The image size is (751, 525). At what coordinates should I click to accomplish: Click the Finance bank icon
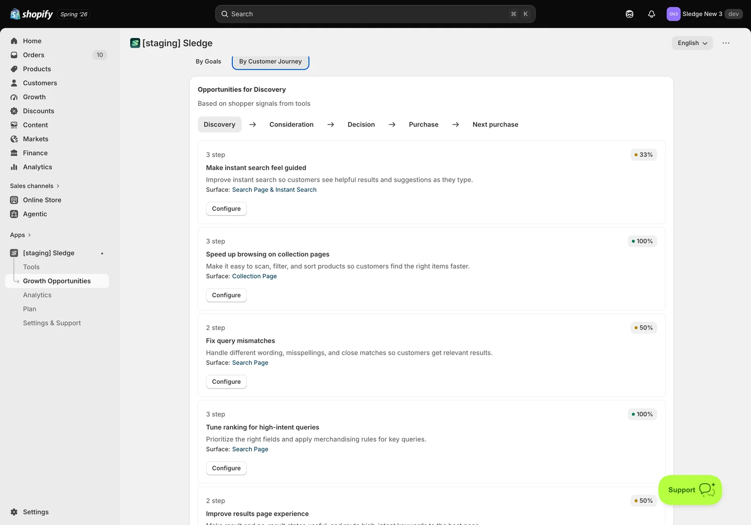(x=14, y=153)
